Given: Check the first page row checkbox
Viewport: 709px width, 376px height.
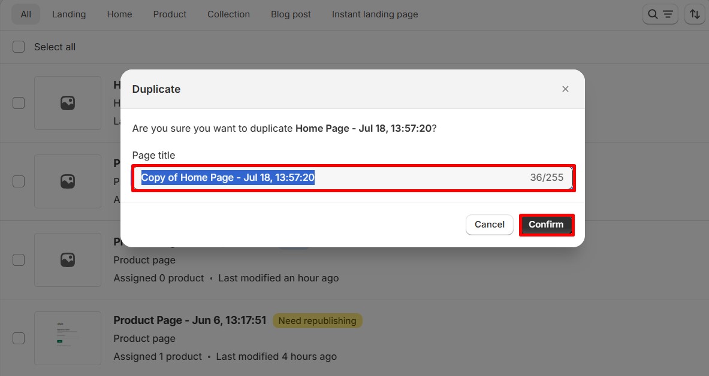Looking at the screenshot, I should 19,103.
